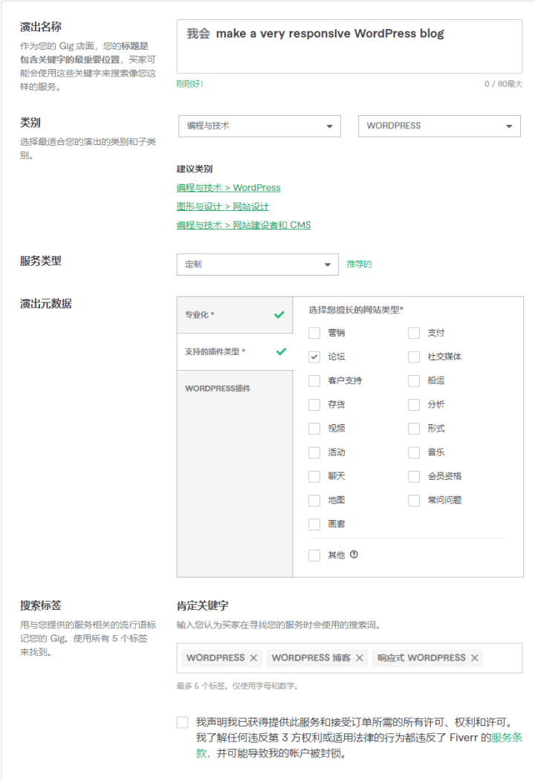This screenshot has height=780, width=535.
Task: Choose 编程与技术 > 网站建设者和 CMS link
Action: pyautogui.click(x=244, y=225)
